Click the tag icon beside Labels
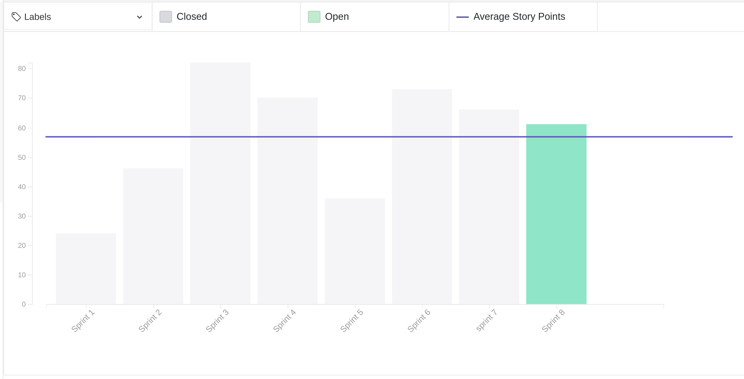744x379 pixels. click(x=16, y=17)
